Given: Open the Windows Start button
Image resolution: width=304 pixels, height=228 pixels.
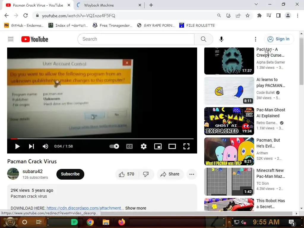Looking at the screenshot, I should tap(10, 222).
